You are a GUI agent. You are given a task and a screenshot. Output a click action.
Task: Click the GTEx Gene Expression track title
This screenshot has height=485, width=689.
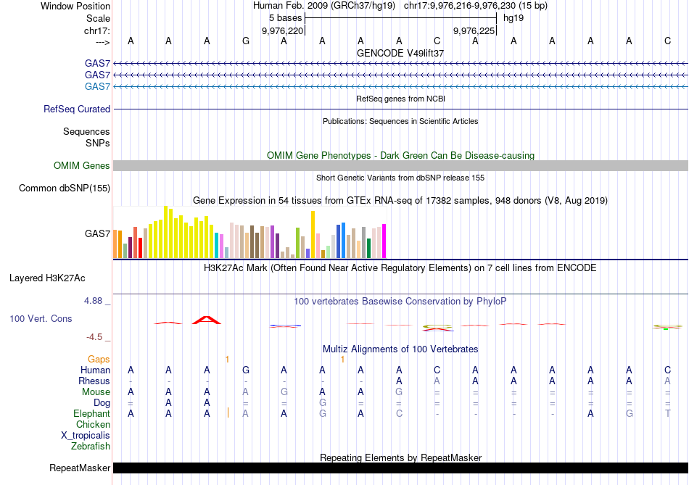coord(400,201)
